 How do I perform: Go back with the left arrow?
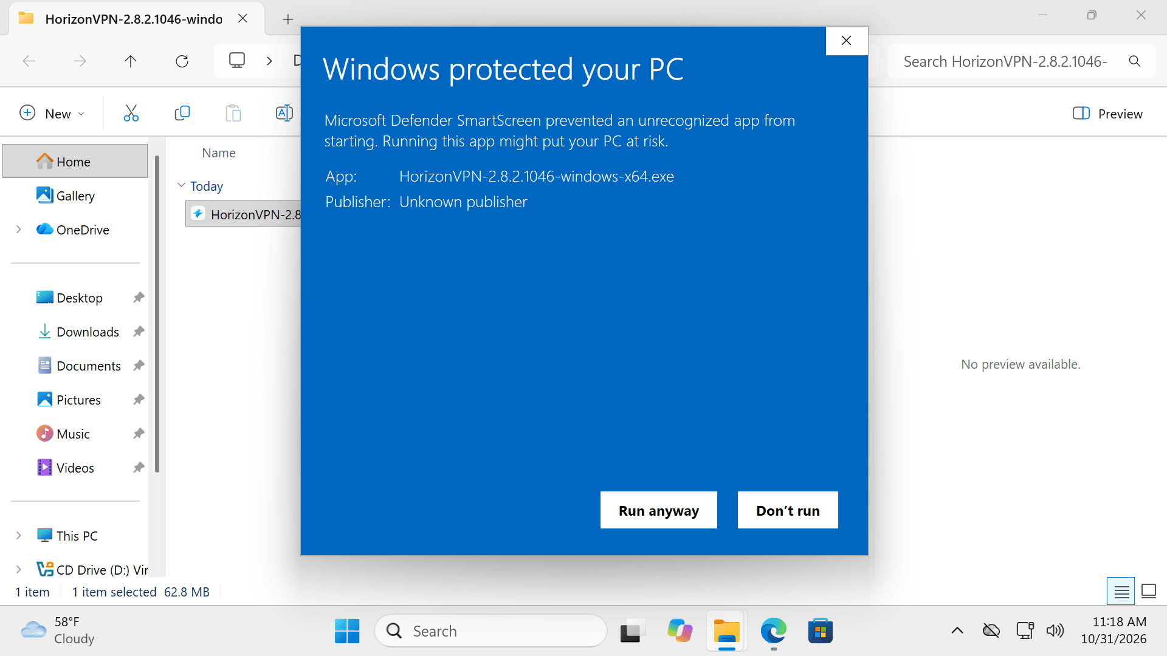[x=29, y=61]
